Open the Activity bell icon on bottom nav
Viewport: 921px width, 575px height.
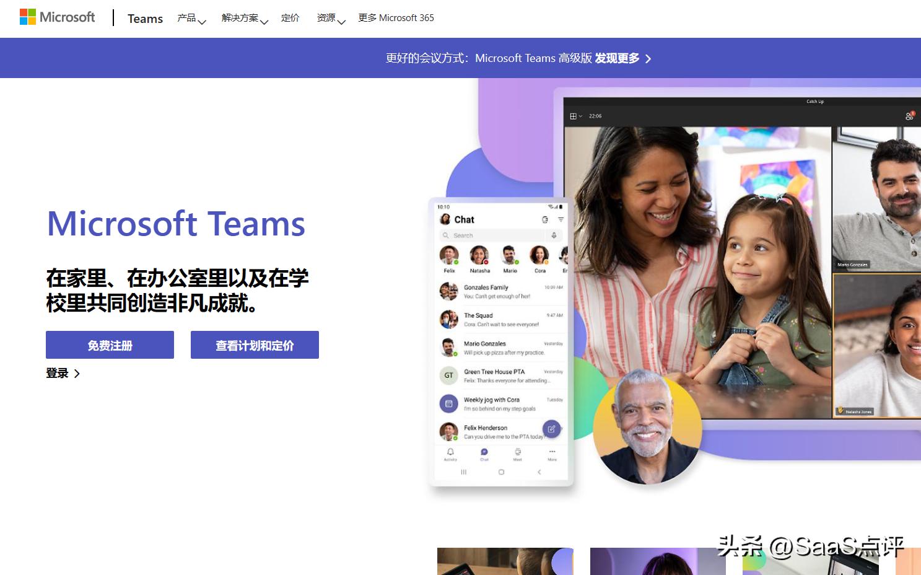(450, 452)
